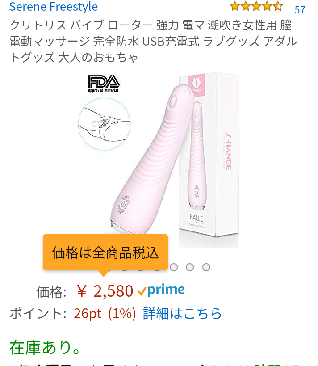The height and width of the screenshot is (366, 318).
Task: Tap the green 在庫あり stock status
Action: pos(45,347)
